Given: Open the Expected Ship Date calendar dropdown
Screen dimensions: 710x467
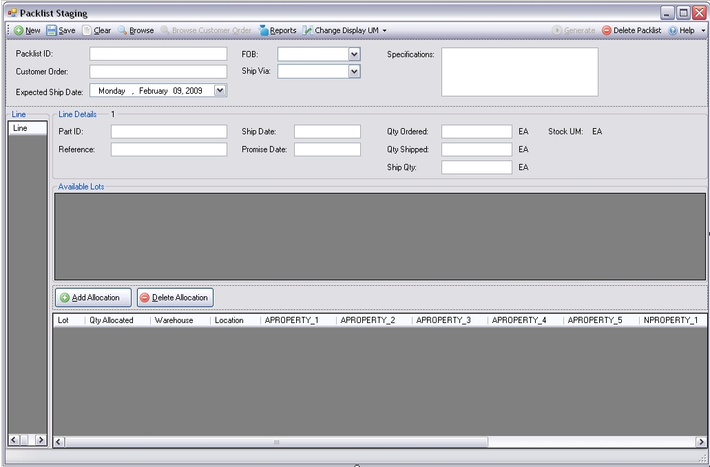Looking at the screenshot, I should tap(220, 90).
